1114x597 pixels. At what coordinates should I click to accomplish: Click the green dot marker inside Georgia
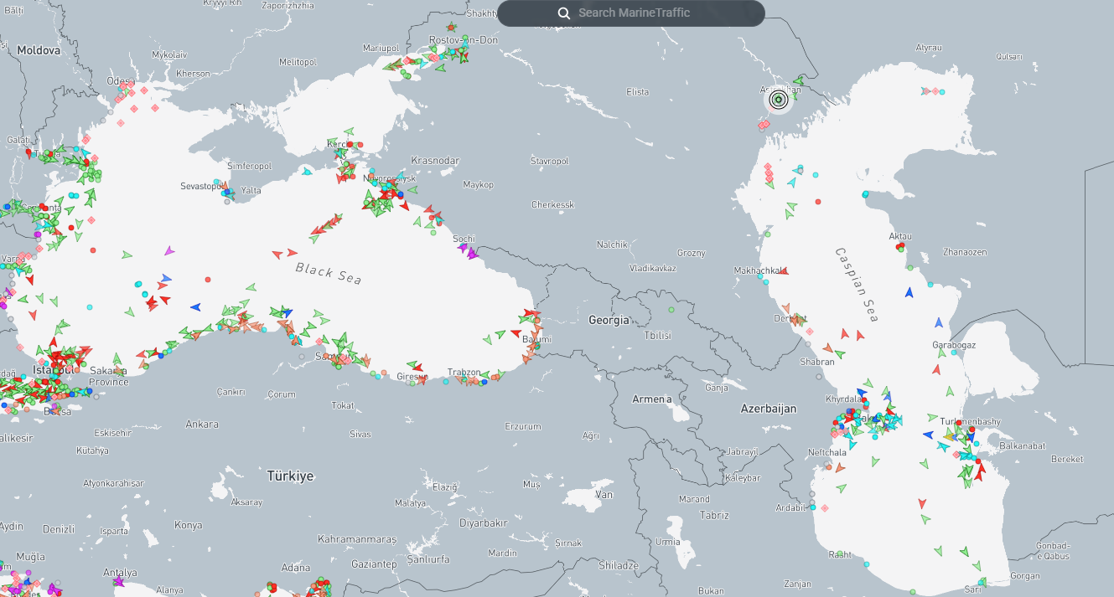click(x=671, y=311)
